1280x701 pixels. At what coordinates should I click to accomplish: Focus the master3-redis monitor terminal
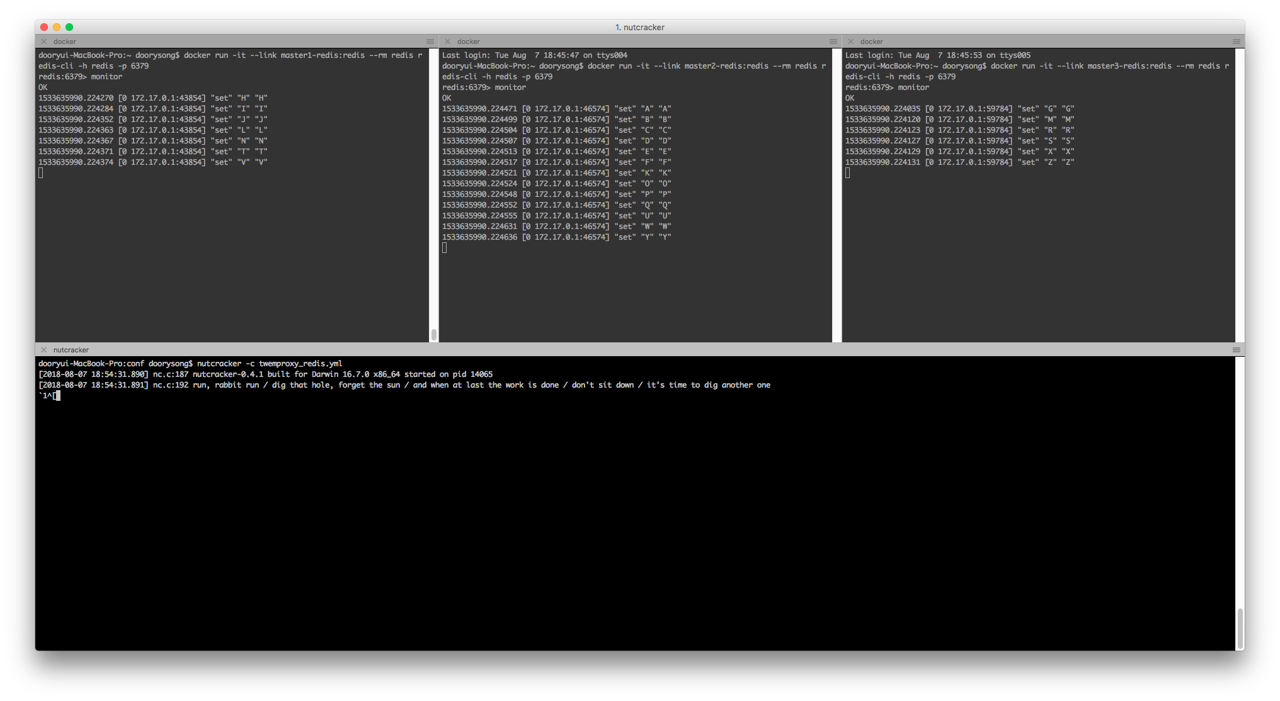pos(1039,252)
